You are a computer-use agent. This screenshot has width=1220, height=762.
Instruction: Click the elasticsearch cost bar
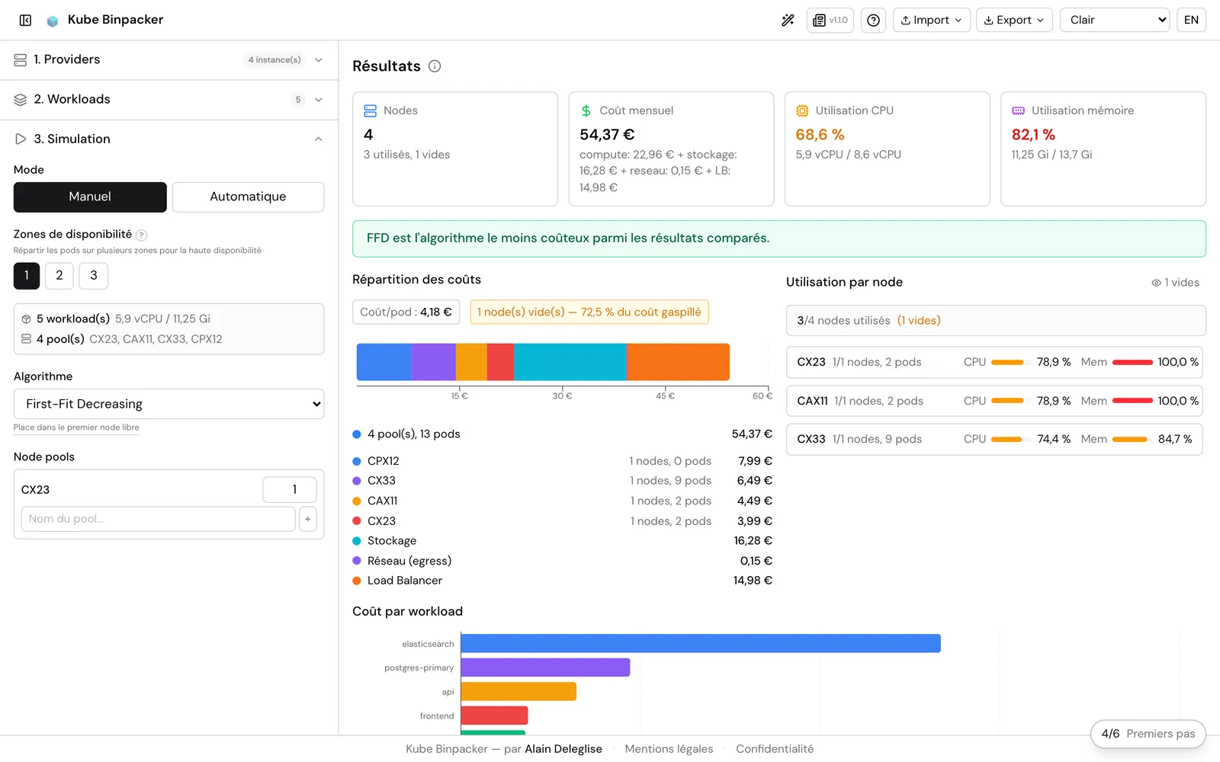point(701,644)
